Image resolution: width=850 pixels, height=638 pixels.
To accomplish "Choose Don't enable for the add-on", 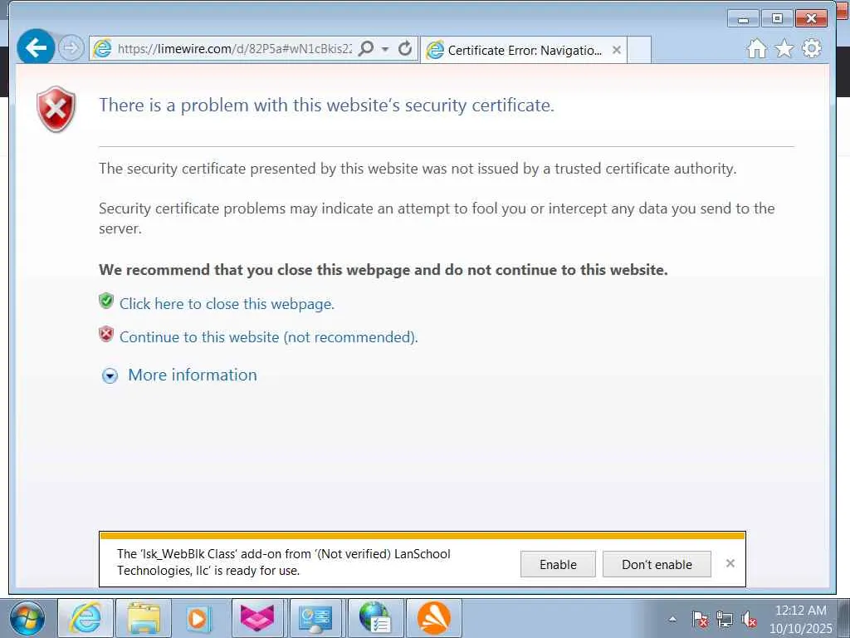I will (657, 564).
